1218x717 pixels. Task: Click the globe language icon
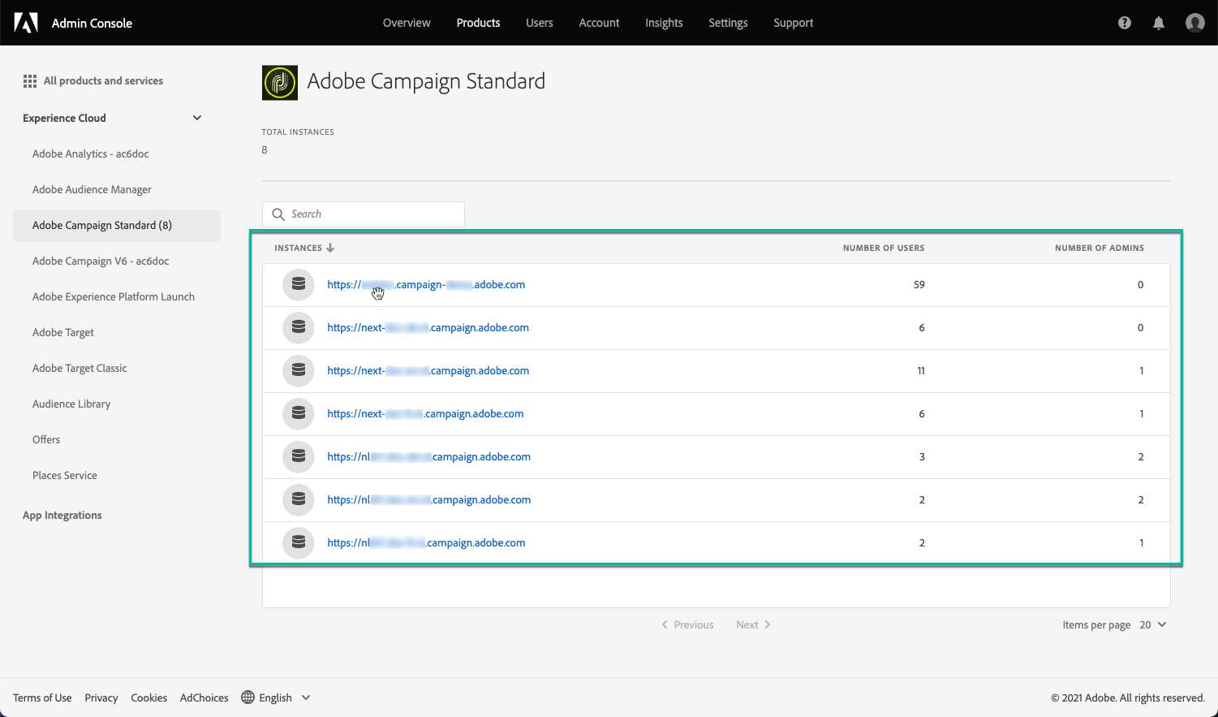pyautogui.click(x=248, y=698)
